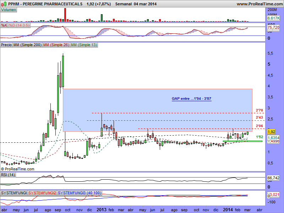The height and width of the screenshot is (213, 284).
Task: Click the yellow 1,92 current price tag
Action: click(271, 132)
